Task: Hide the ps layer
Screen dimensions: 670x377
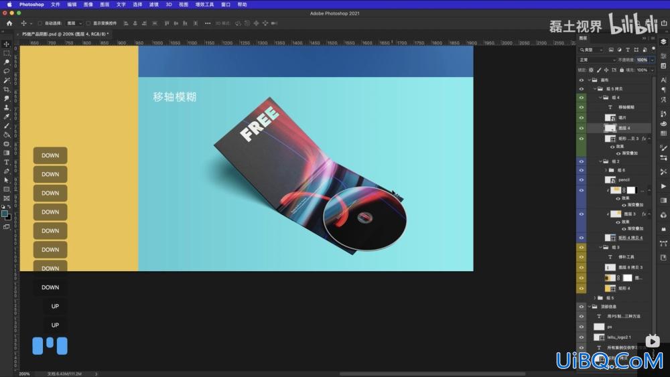Action: 581,327
